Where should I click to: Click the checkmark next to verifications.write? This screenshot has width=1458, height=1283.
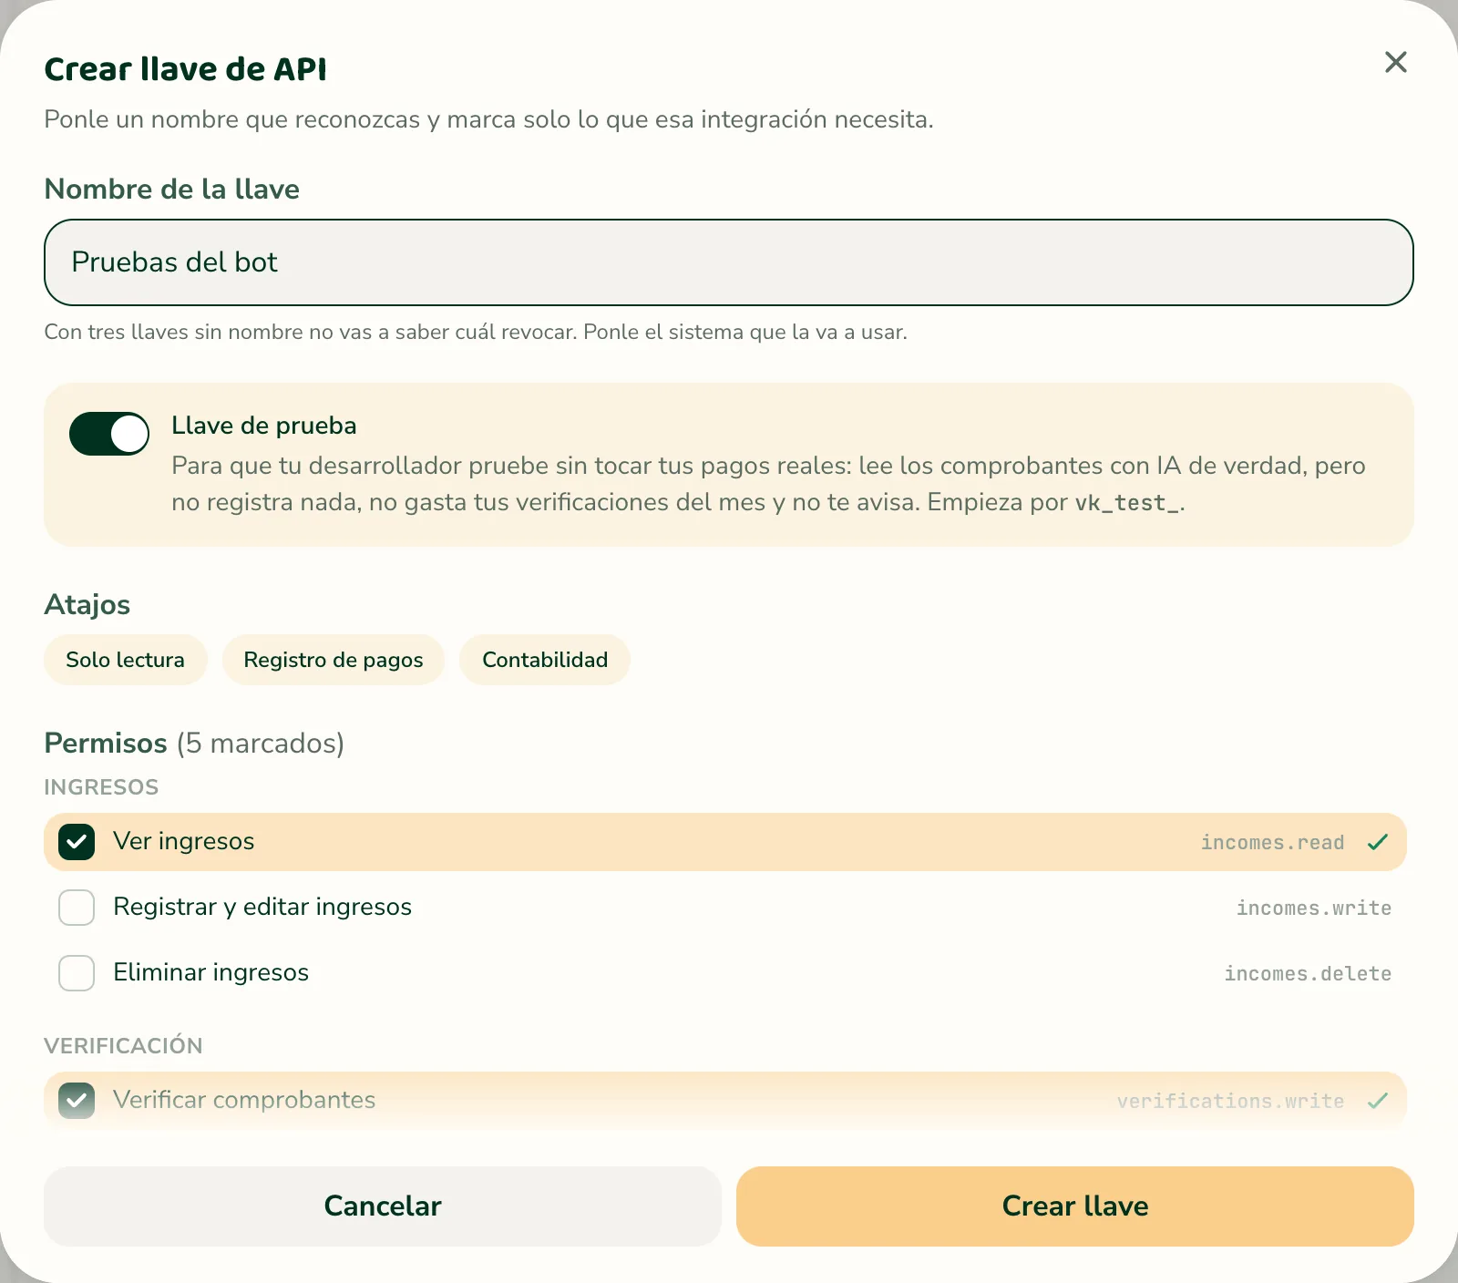coord(1378,1101)
